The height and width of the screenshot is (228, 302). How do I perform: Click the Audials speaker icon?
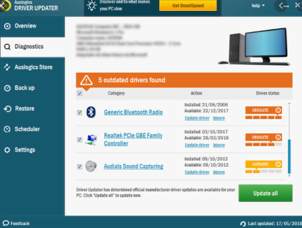pos(91,166)
